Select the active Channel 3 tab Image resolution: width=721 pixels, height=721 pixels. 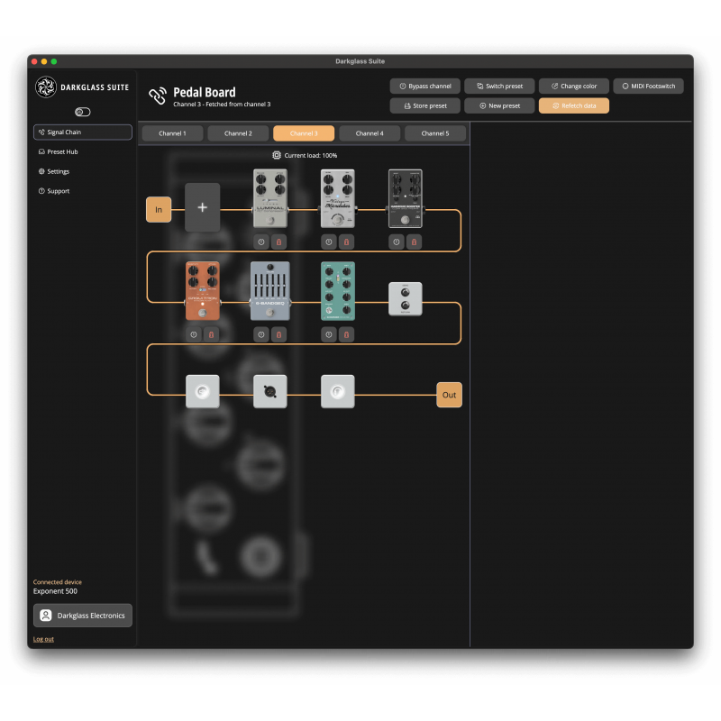(304, 133)
